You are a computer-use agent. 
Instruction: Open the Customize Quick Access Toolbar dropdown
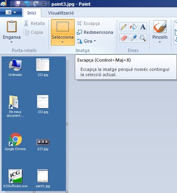[43, 4]
